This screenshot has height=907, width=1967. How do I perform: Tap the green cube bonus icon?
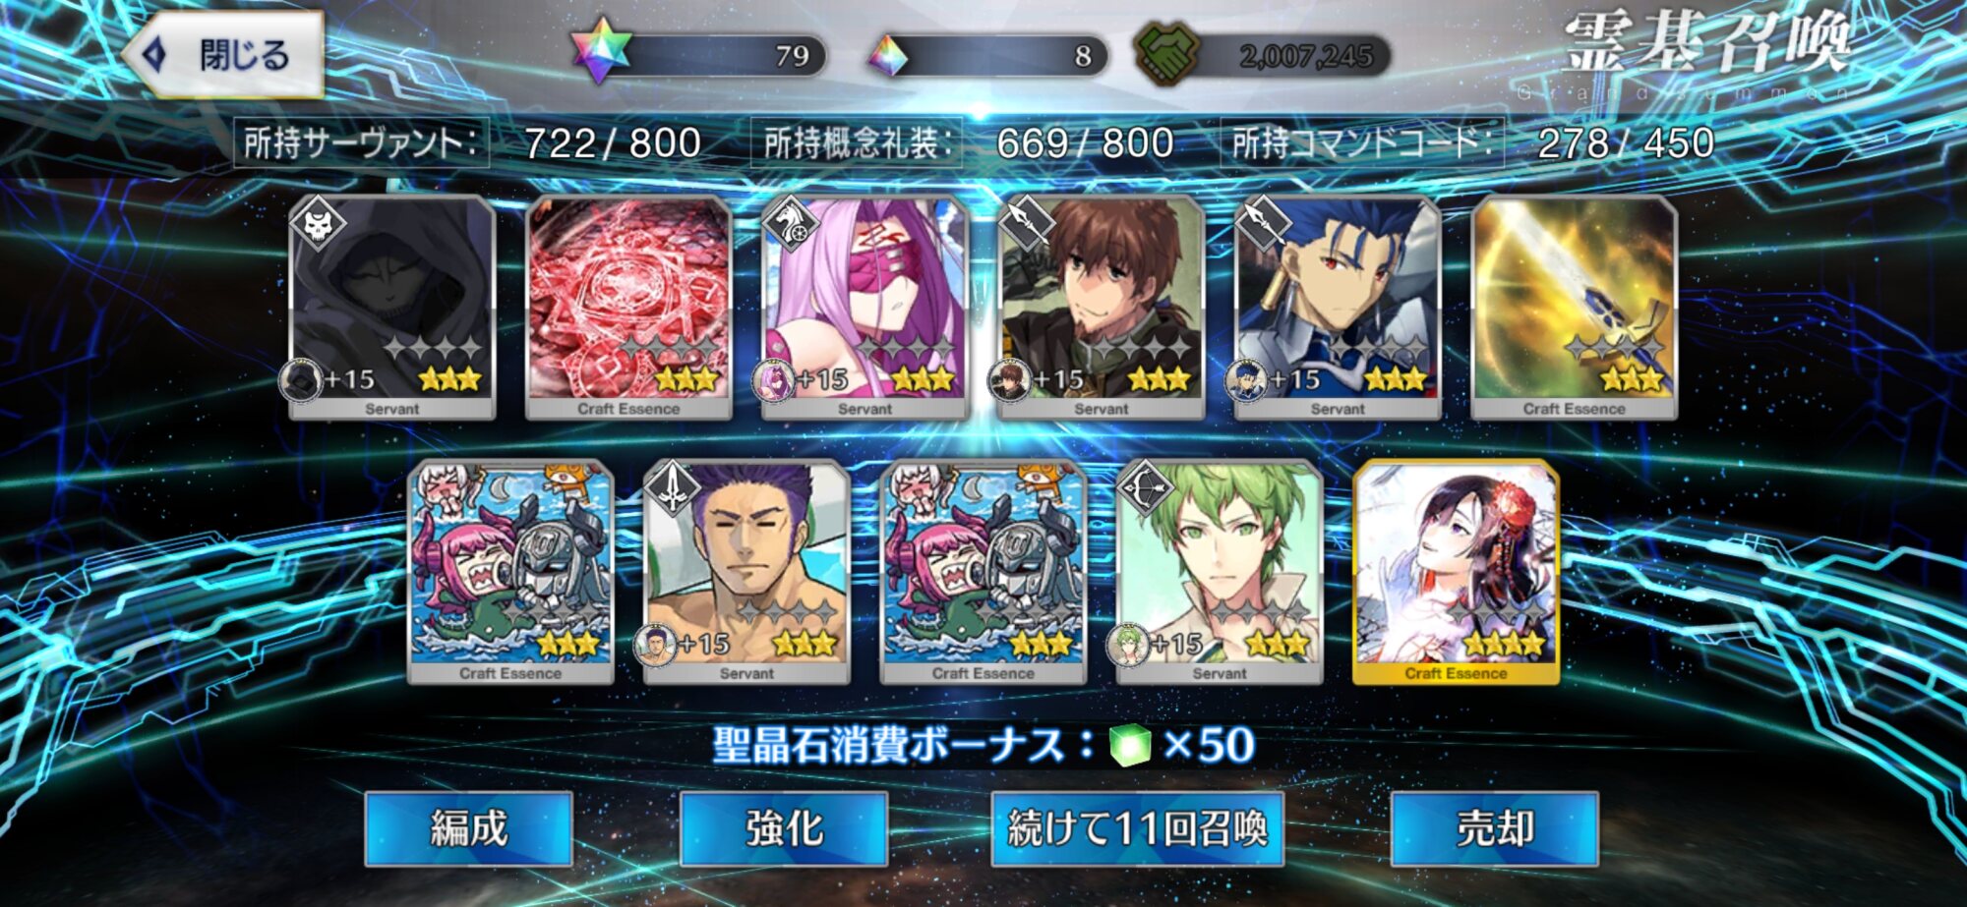1130,745
